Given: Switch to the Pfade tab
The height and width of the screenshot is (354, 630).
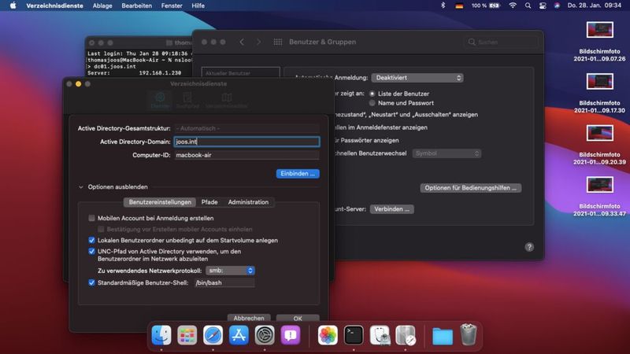Looking at the screenshot, I should pos(209,202).
